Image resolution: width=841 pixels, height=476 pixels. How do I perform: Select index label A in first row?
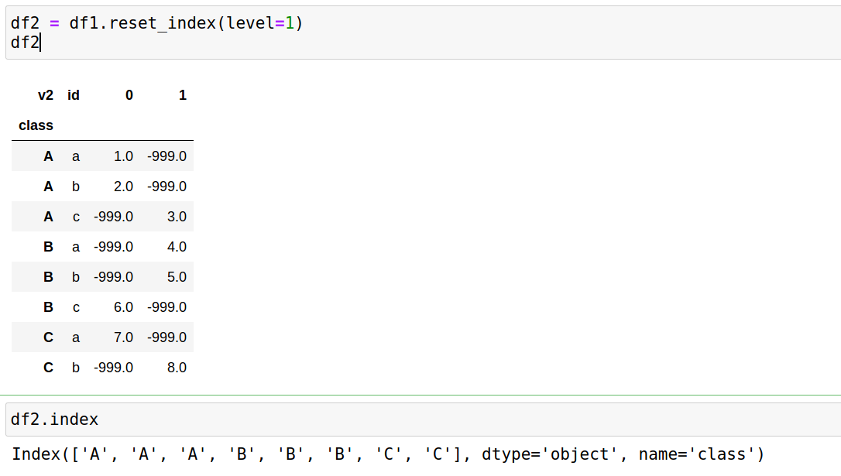point(48,156)
